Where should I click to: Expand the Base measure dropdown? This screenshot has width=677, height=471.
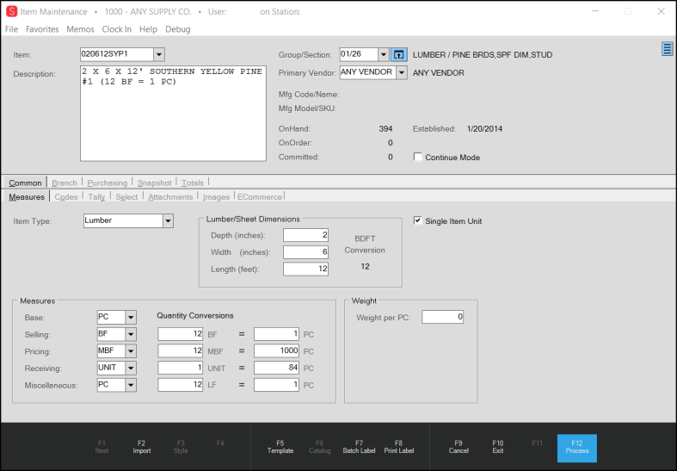point(131,317)
